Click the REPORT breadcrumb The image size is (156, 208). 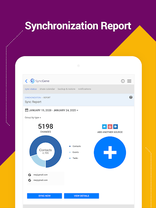tap(47, 97)
